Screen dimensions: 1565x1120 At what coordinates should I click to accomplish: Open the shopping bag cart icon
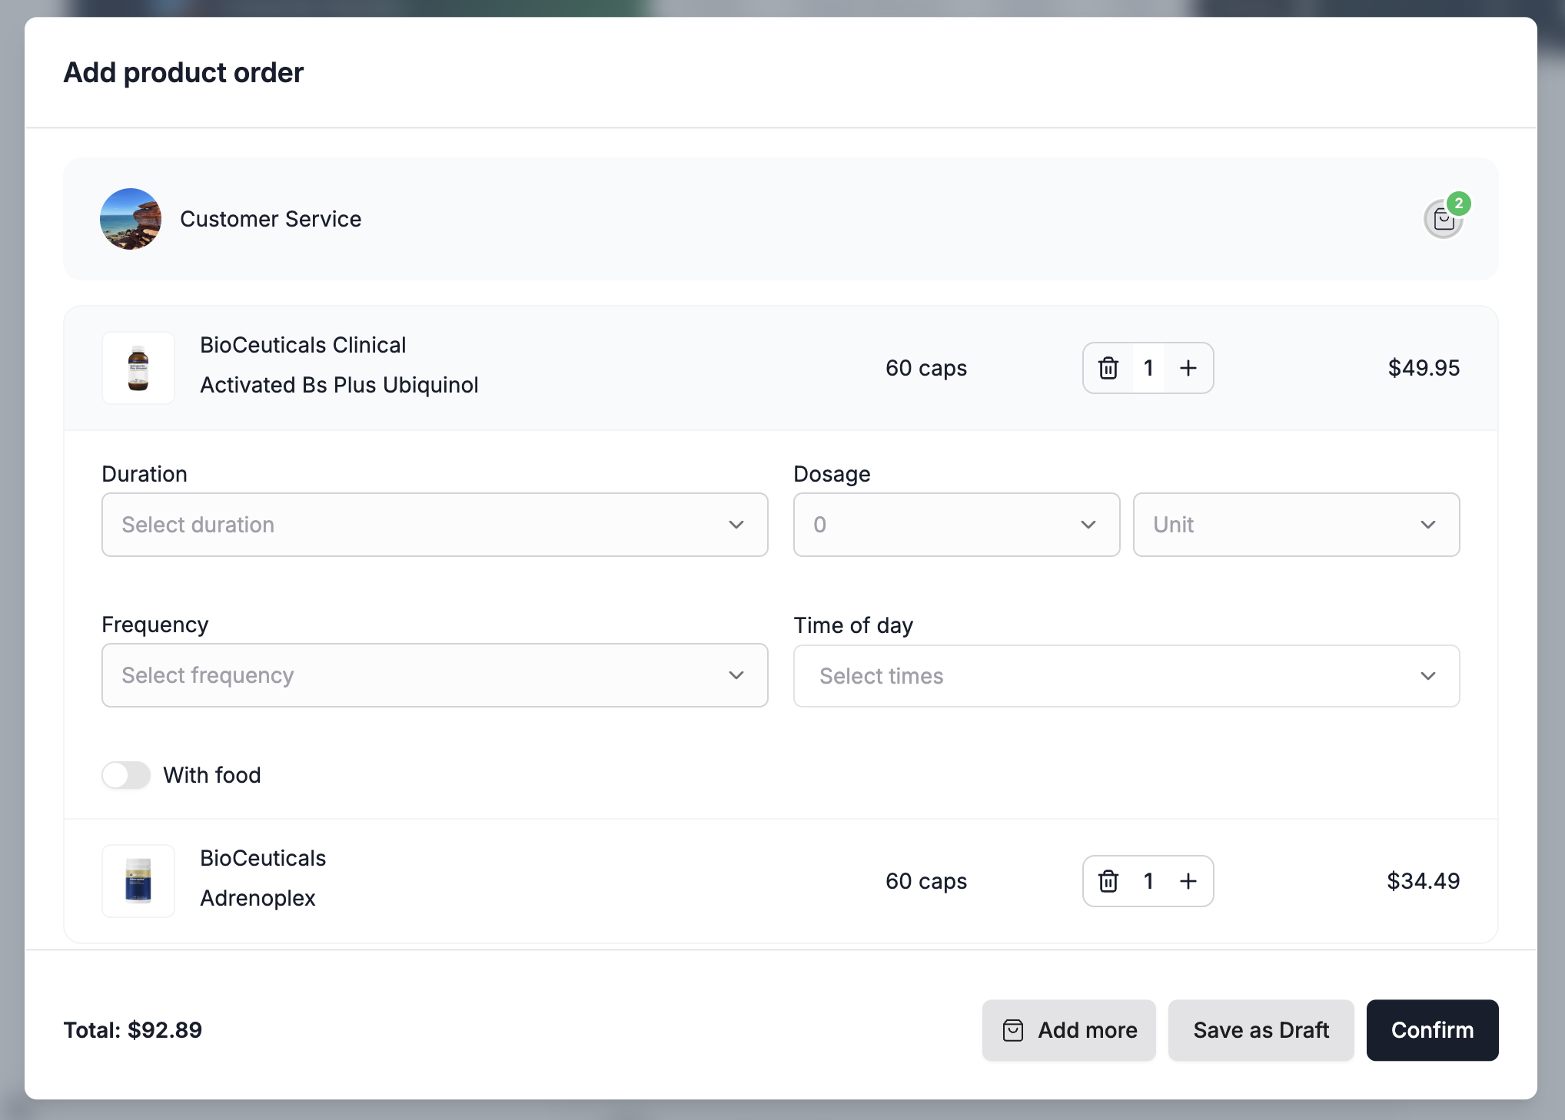(1443, 220)
